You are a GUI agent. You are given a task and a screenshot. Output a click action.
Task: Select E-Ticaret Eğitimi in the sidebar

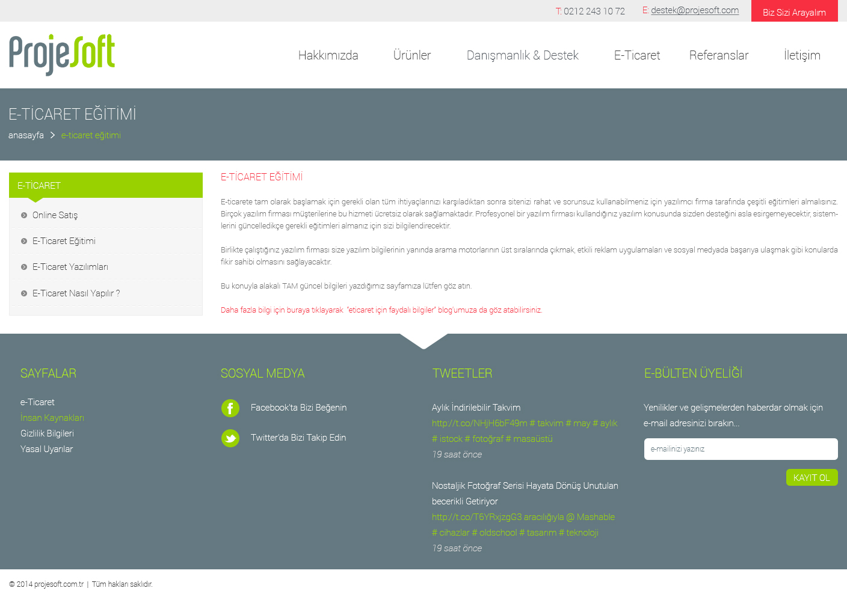click(x=64, y=241)
